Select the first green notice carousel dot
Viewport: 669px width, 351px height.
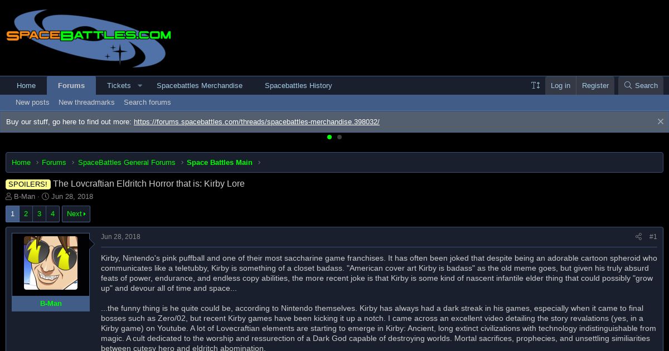329,137
